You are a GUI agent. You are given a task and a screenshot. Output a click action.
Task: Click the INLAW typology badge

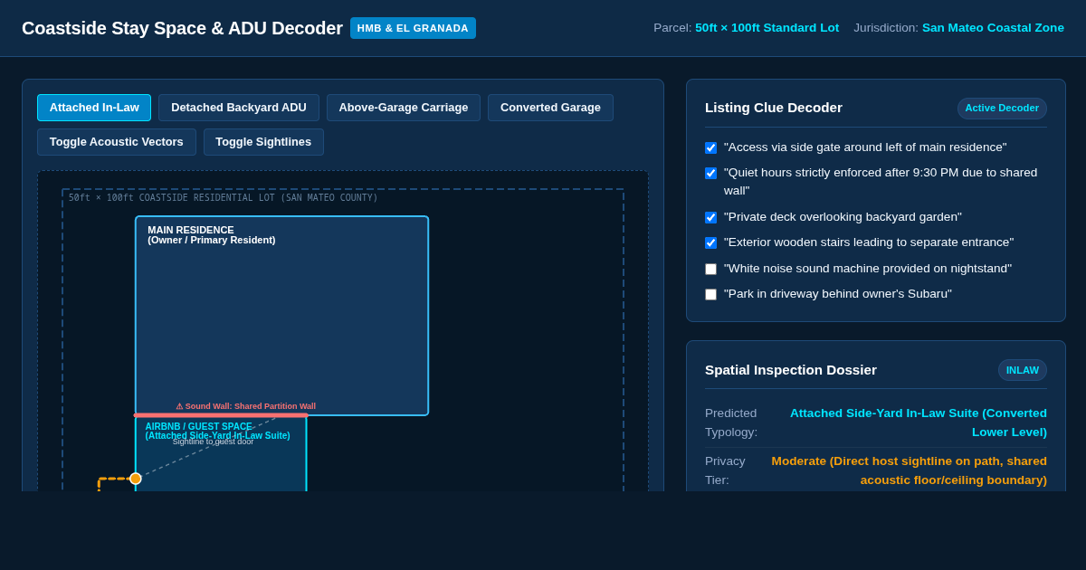1023,370
